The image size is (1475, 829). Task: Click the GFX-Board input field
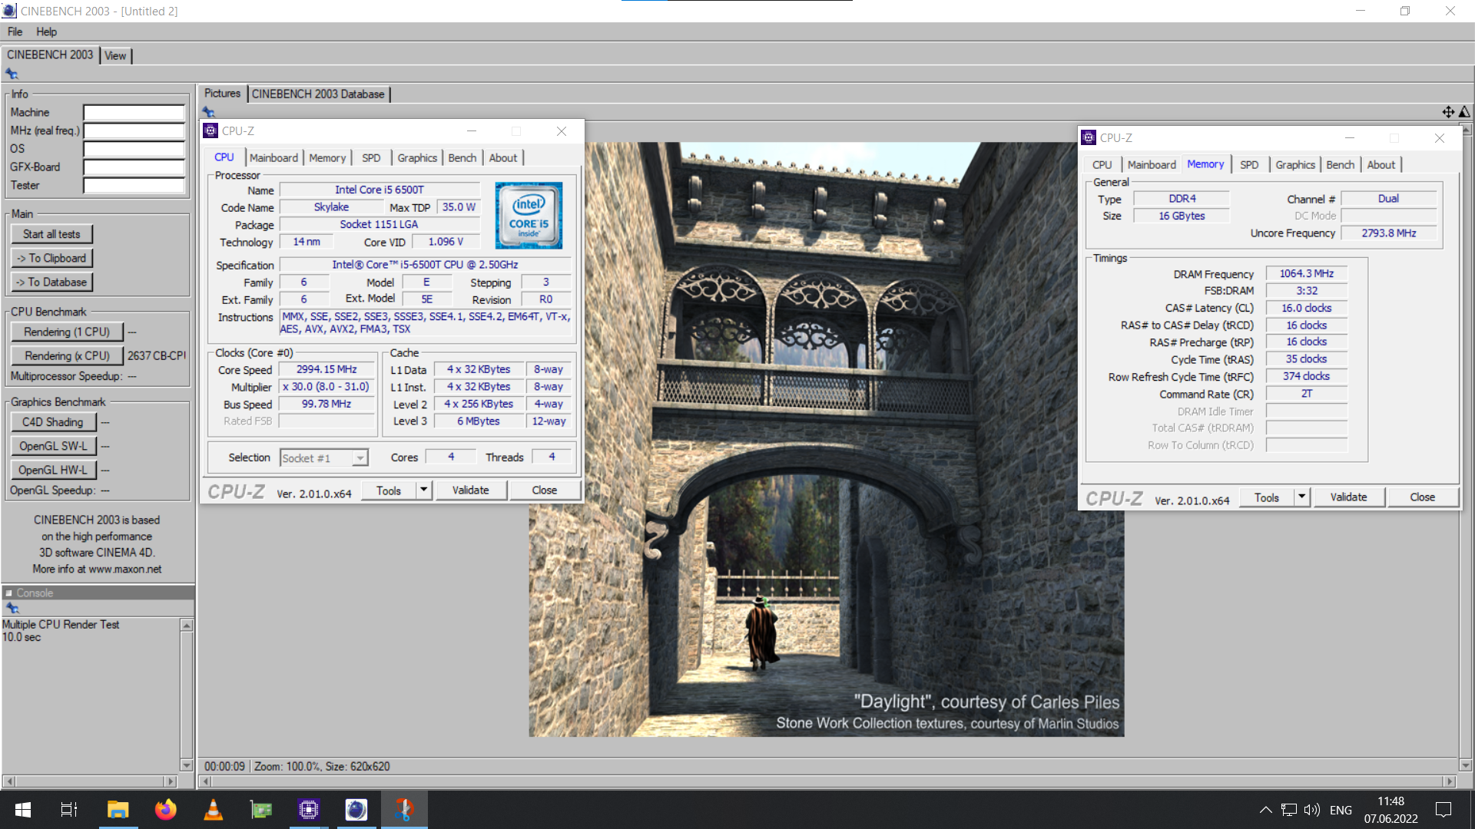pos(134,167)
